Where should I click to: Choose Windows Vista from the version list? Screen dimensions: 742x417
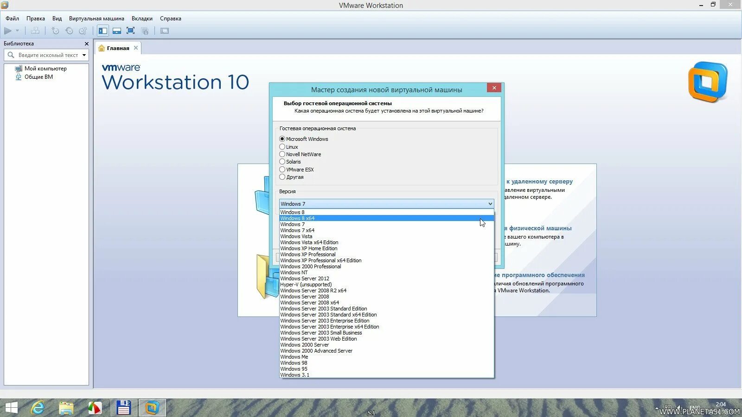(386, 236)
